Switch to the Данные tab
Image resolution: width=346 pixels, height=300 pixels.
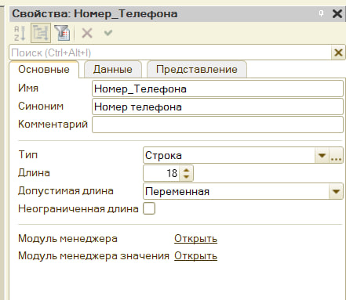[113, 70]
